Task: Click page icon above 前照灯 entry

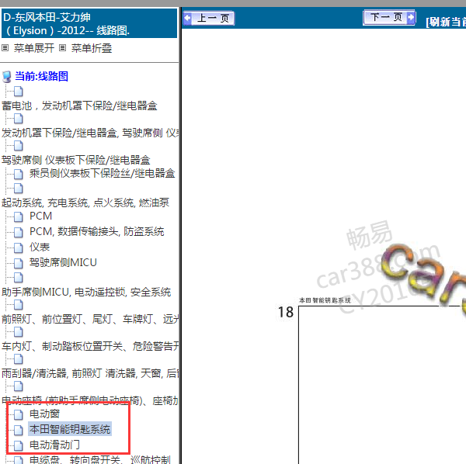Action: (x=18, y=305)
